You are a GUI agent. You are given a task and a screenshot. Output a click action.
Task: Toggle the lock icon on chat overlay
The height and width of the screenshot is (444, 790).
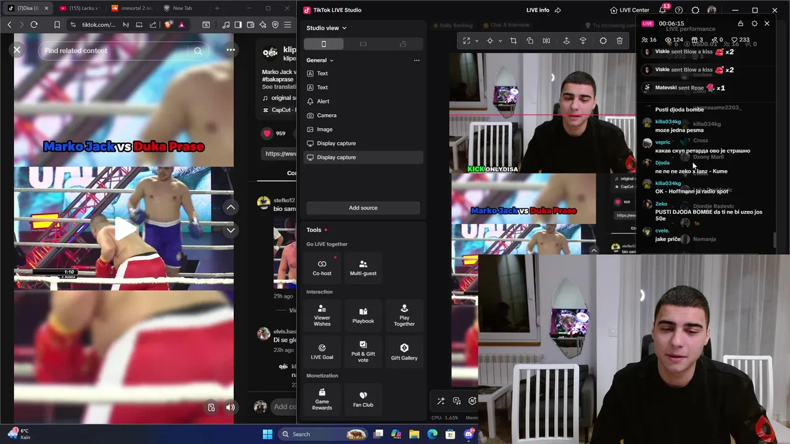[x=741, y=23]
